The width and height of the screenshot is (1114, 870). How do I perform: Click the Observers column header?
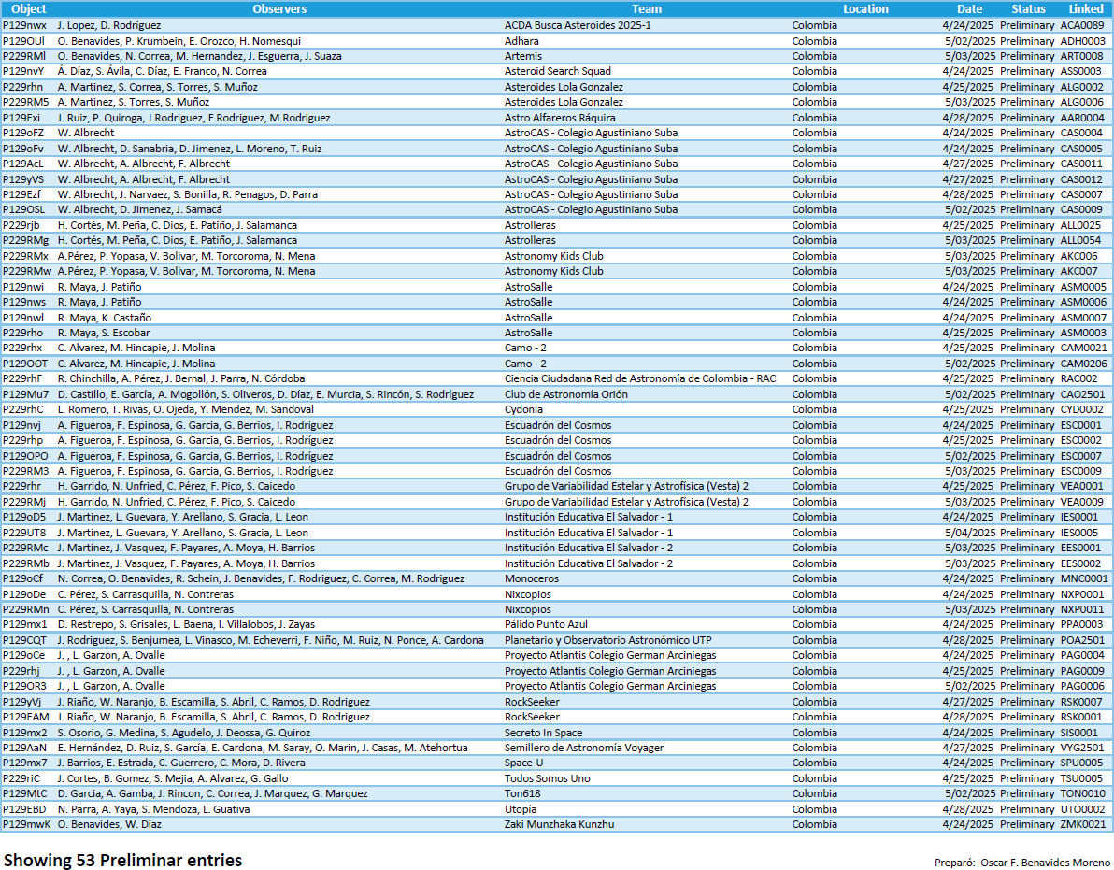tap(279, 9)
